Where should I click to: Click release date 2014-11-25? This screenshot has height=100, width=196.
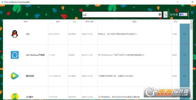point(87,55)
